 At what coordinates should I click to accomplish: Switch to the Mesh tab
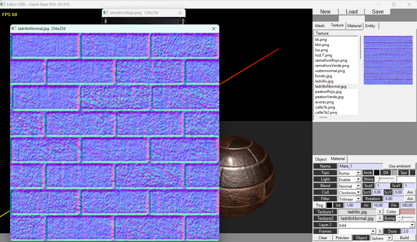coord(320,26)
